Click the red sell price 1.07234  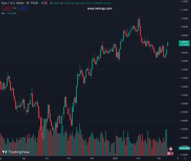tap(6, 8)
